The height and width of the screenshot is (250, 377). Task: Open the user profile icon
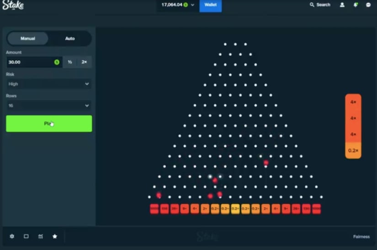click(x=342, y=5)
